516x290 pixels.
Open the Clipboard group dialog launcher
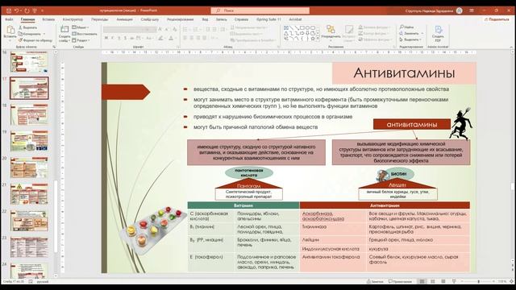coord(54,47)
